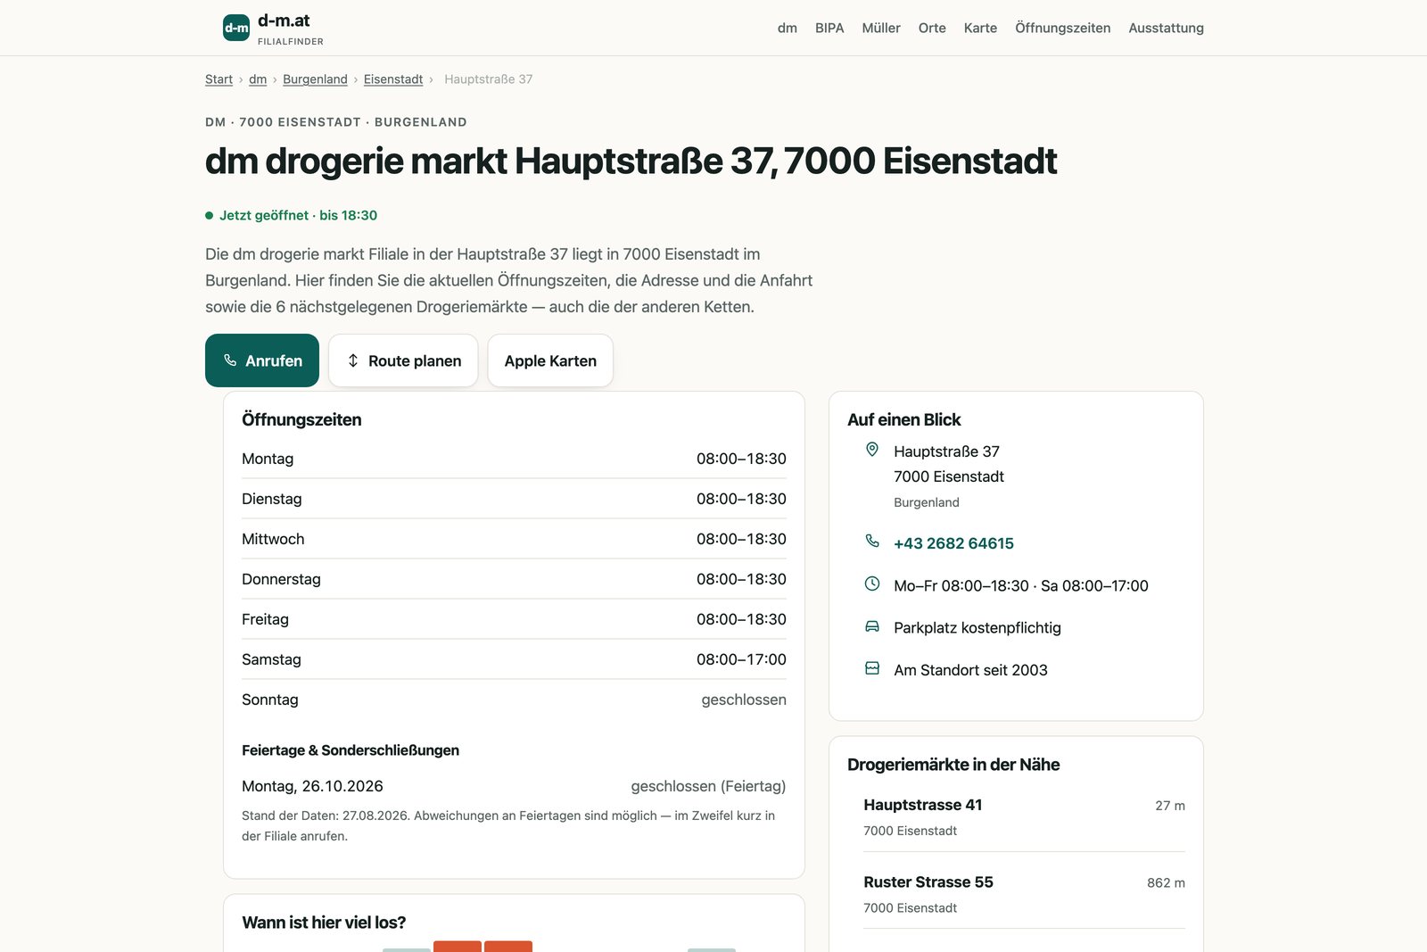
Task: Click the 862 m distance value
Action: pos(1166,882)
